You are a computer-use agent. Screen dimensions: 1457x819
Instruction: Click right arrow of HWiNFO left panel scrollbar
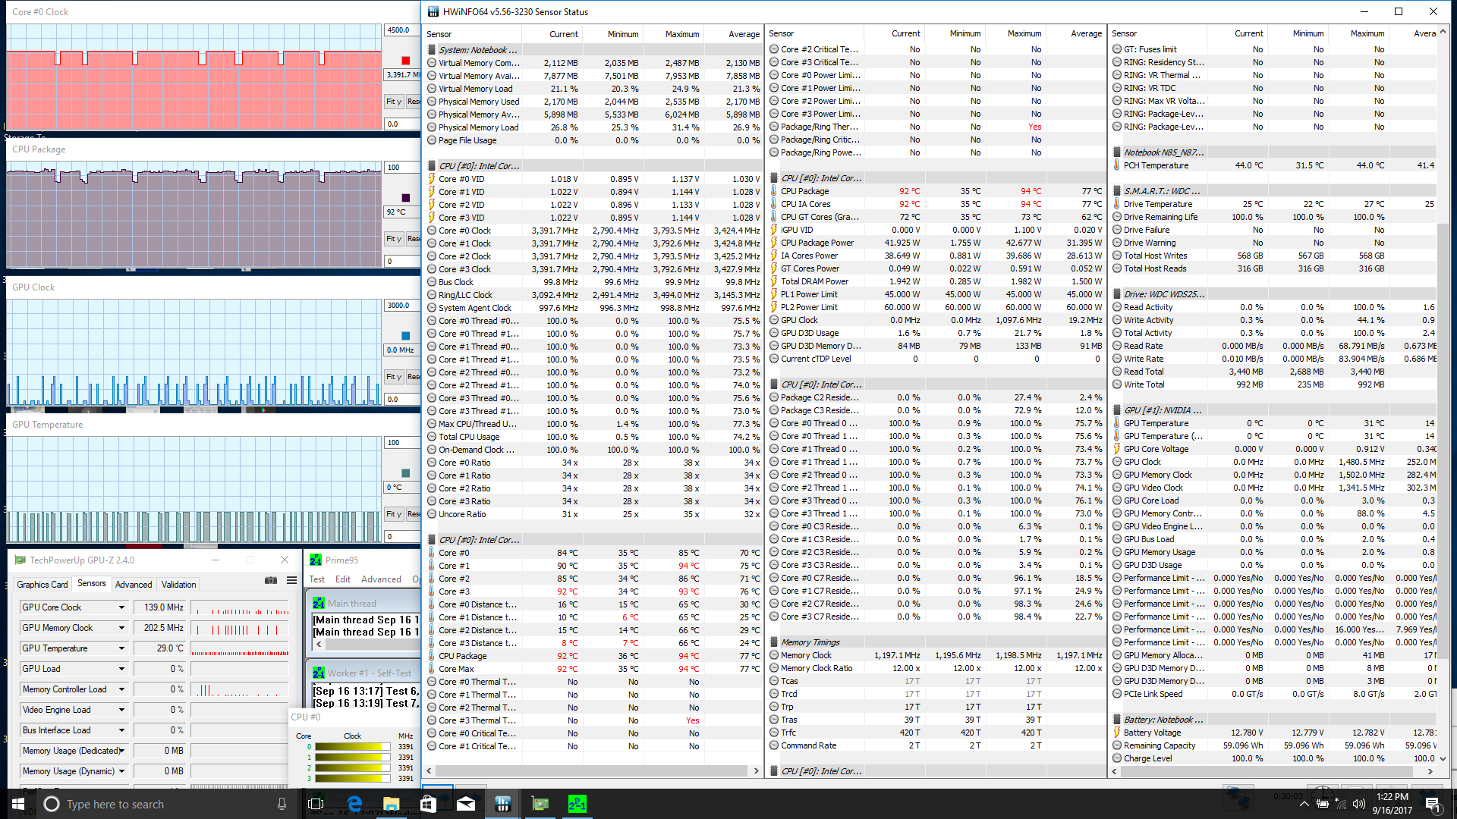756,771
